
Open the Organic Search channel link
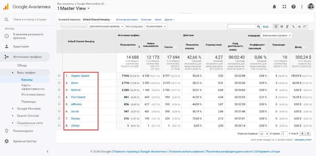80,76
